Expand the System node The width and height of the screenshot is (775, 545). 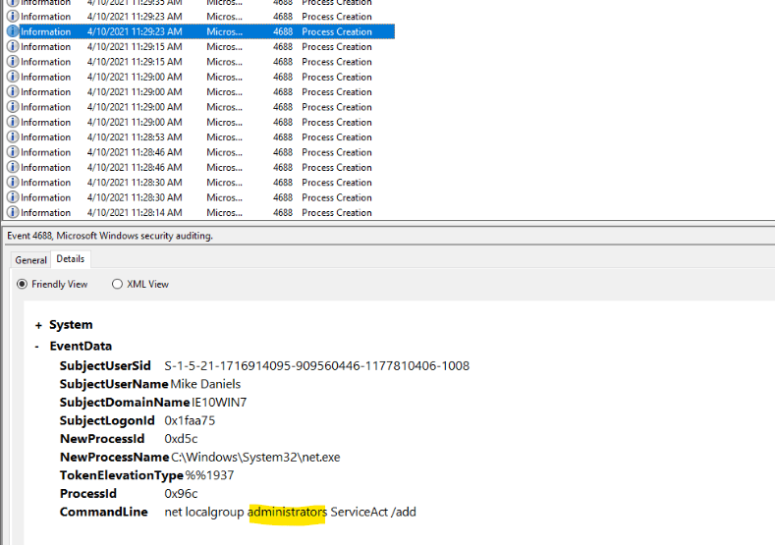tap(38, 325)
